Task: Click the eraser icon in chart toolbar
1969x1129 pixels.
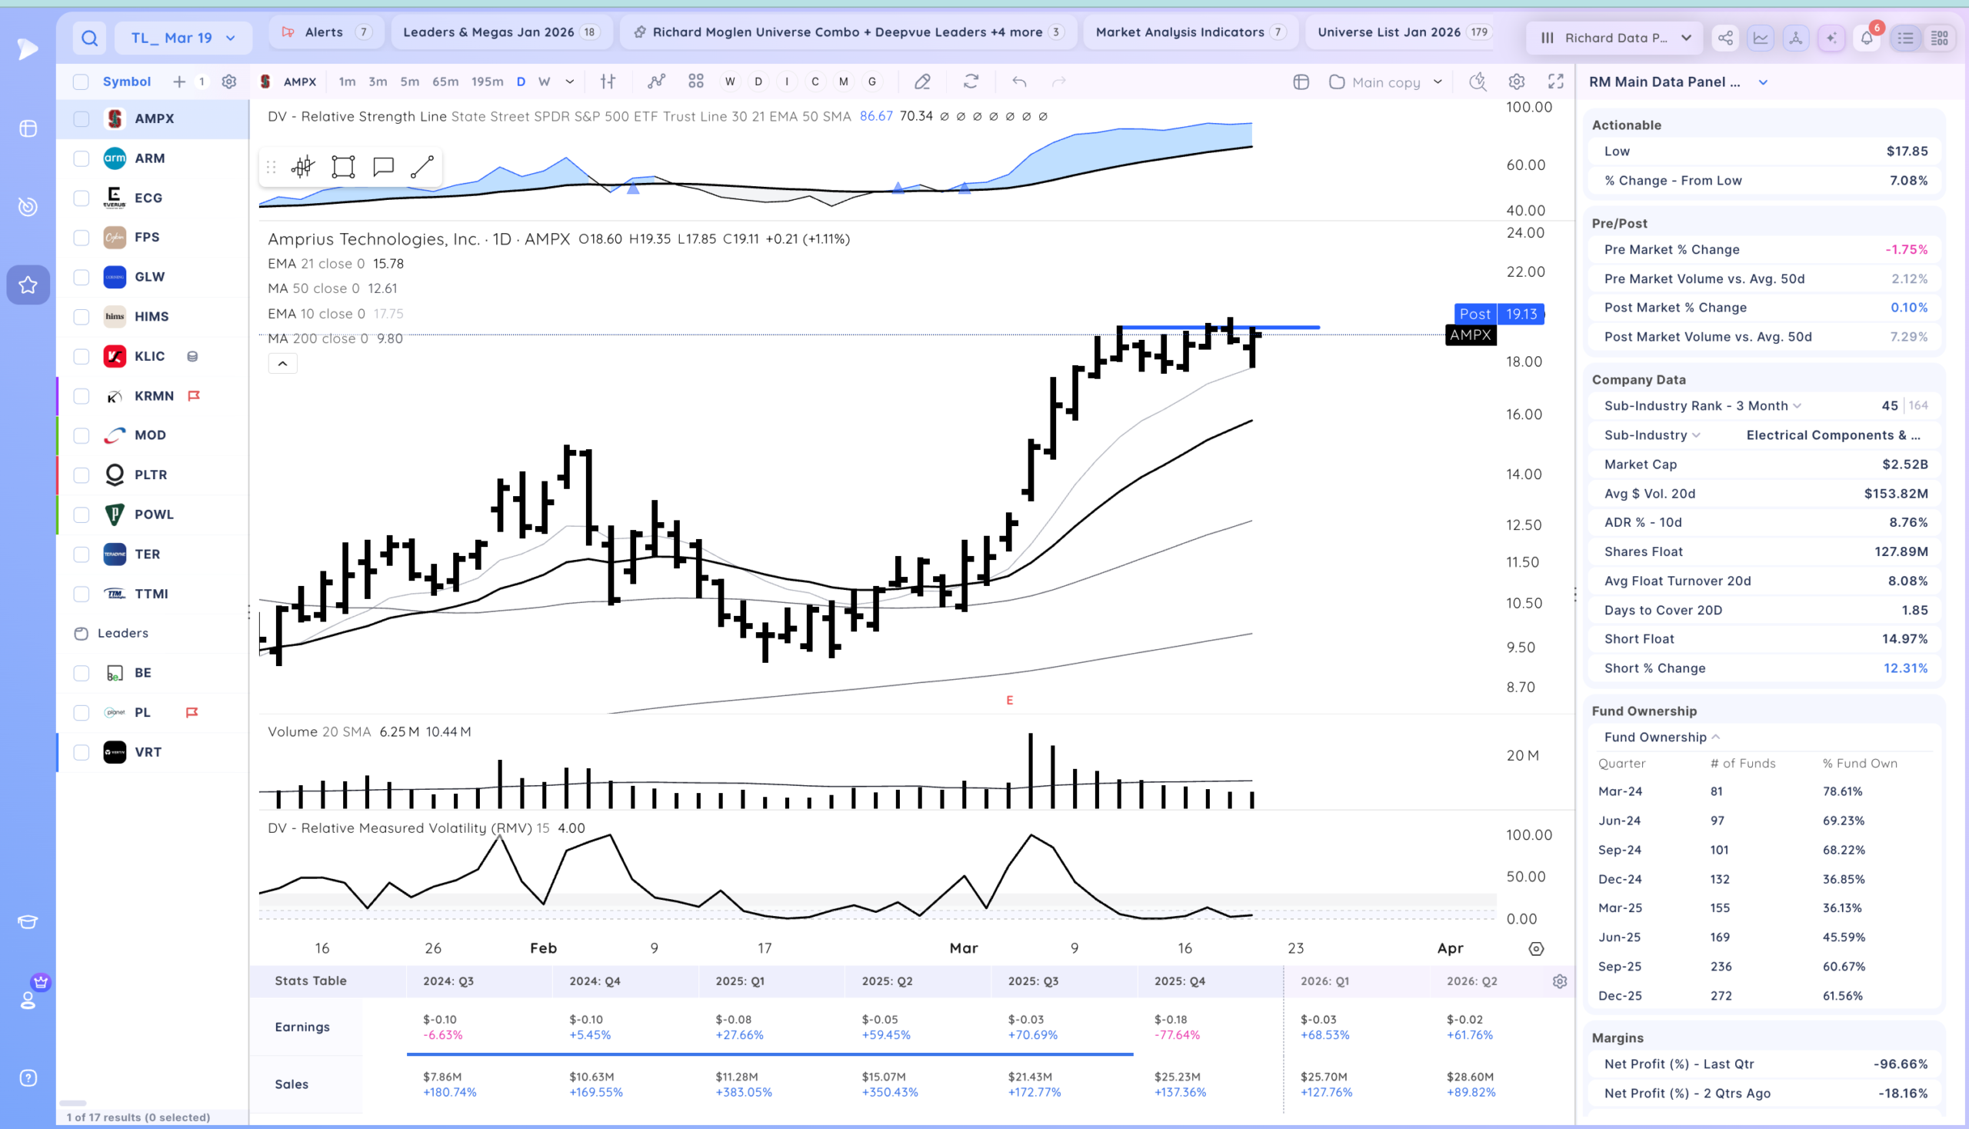Action: (x=922, y=82)
